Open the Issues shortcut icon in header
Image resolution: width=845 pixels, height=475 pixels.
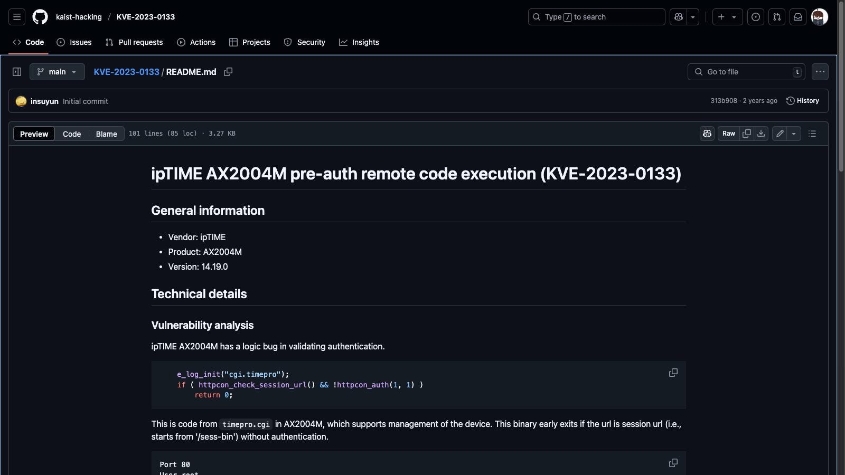coord(756,17)
